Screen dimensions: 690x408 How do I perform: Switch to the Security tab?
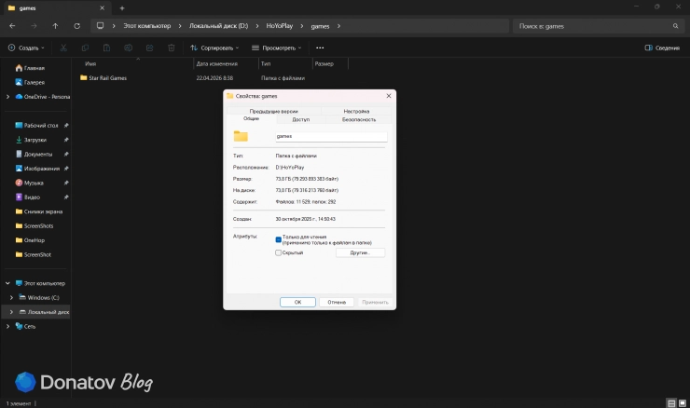pyautogui.click(x=359, y=119)
